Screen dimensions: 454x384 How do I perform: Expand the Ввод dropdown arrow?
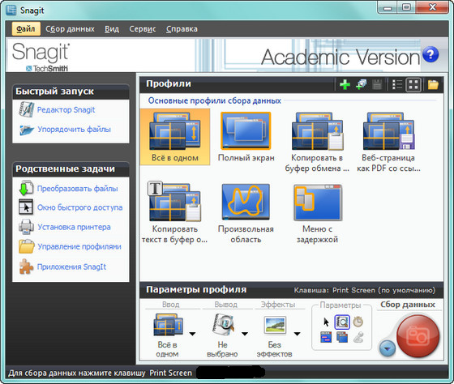coord(192,334)
